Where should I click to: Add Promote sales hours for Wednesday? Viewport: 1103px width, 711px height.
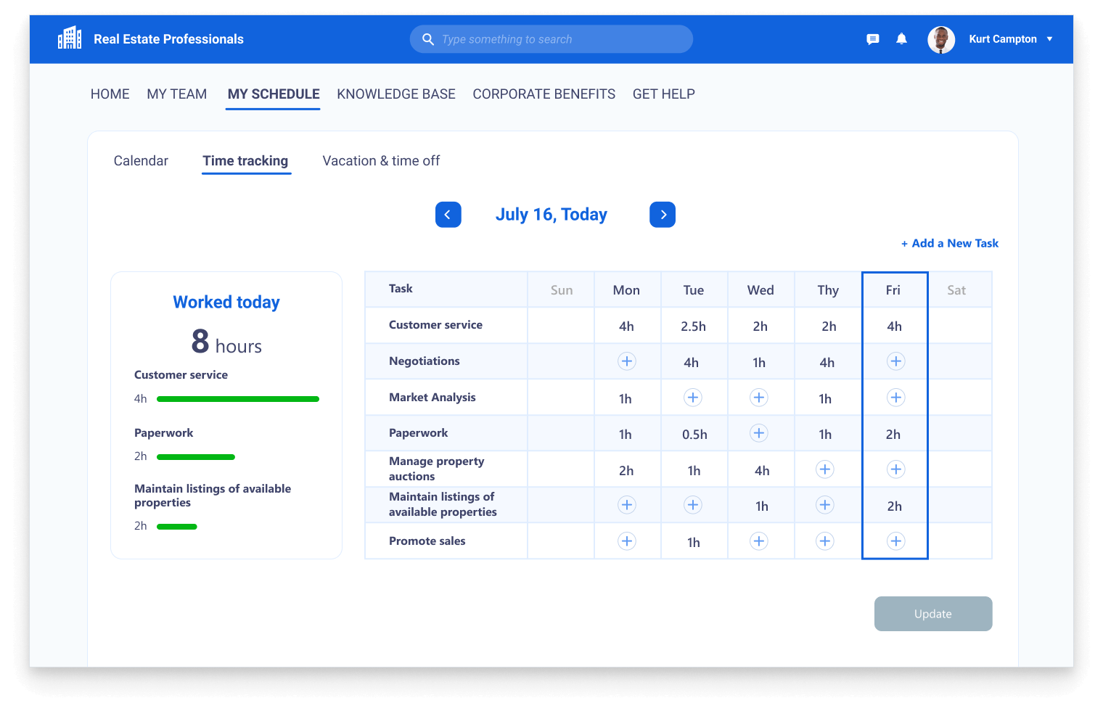tap(759, 541)
